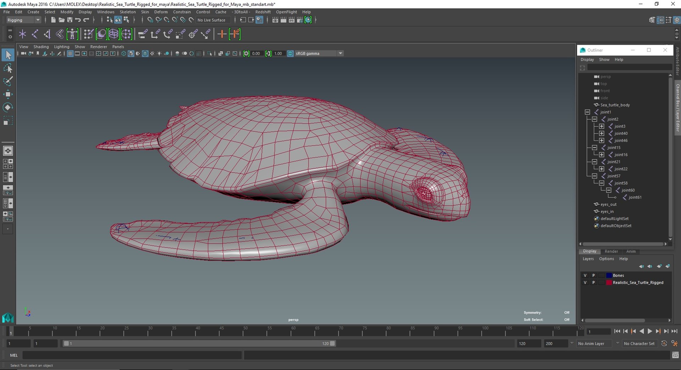Click the red layer color swatch
Viewport: 681px width, 370px height.
[x=609, y=283]
